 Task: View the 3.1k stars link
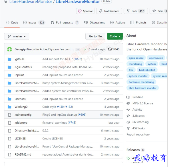(x=135, y=116)
